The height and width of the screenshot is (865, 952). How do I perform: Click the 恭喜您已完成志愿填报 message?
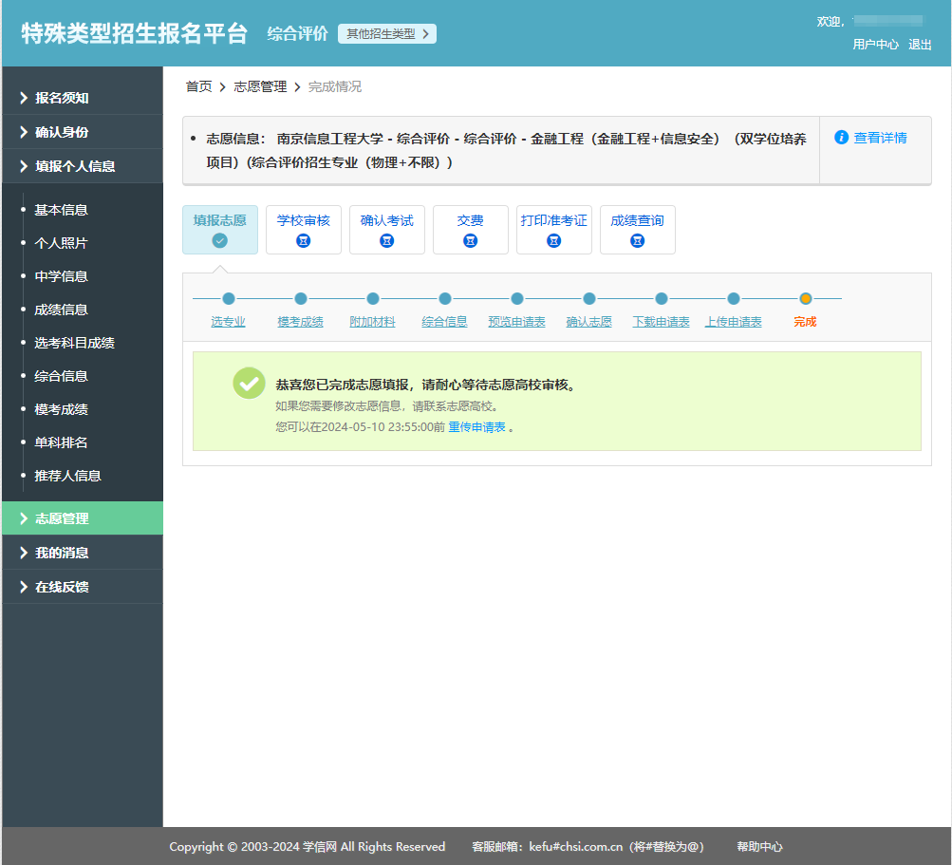[425, 385]
